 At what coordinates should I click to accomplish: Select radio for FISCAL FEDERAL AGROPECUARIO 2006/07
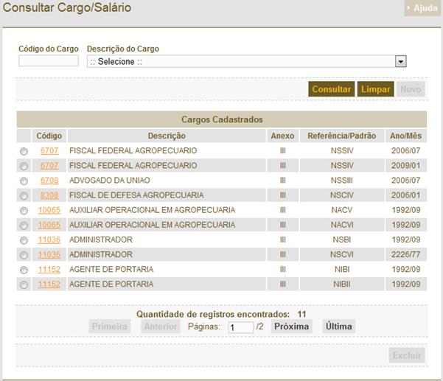pos(24,151)
